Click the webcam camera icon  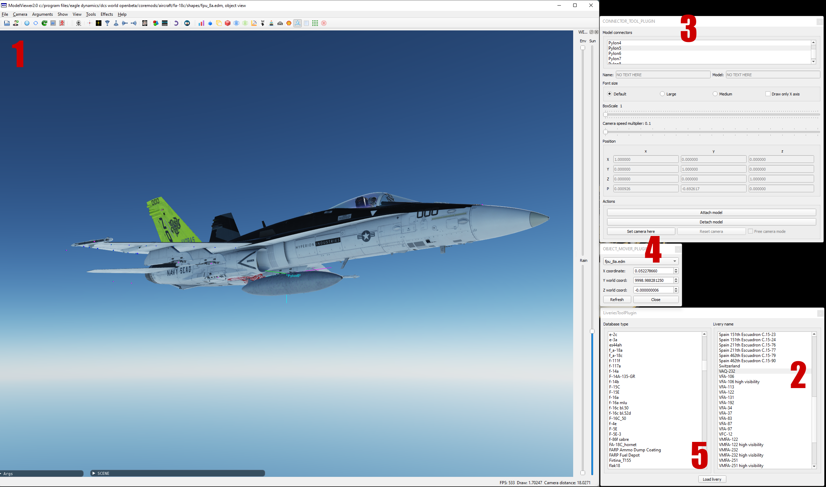pos(79,23)
